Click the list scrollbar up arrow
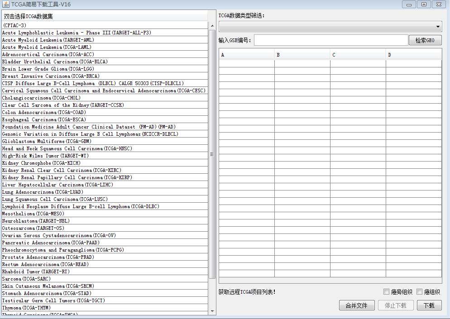Image resolution: width=450 pixels, height=319 pixels. pos(212,26)
